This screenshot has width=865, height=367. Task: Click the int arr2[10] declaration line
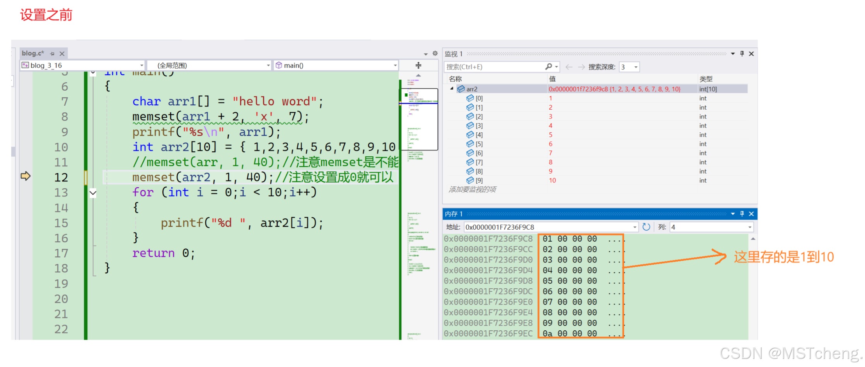[x=264, y=147]
